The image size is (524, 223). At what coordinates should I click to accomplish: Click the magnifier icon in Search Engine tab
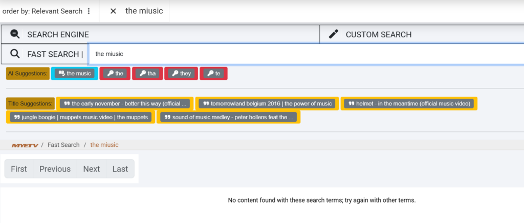15,34
